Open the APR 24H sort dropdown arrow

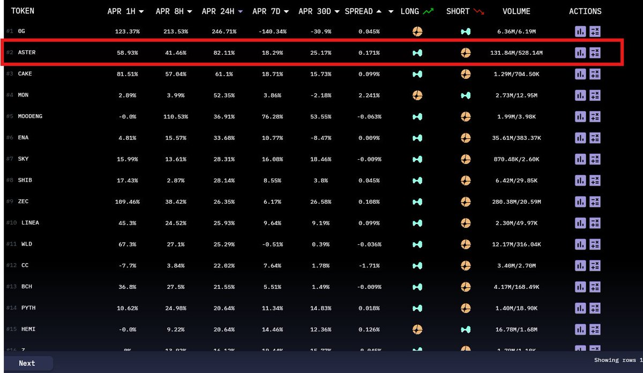[x=241, y=11]
